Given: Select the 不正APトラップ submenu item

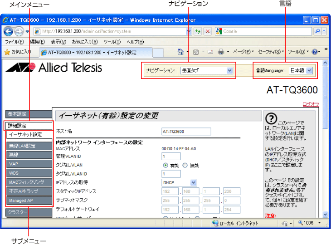Looking at the screenshot, I should (29, 191).
